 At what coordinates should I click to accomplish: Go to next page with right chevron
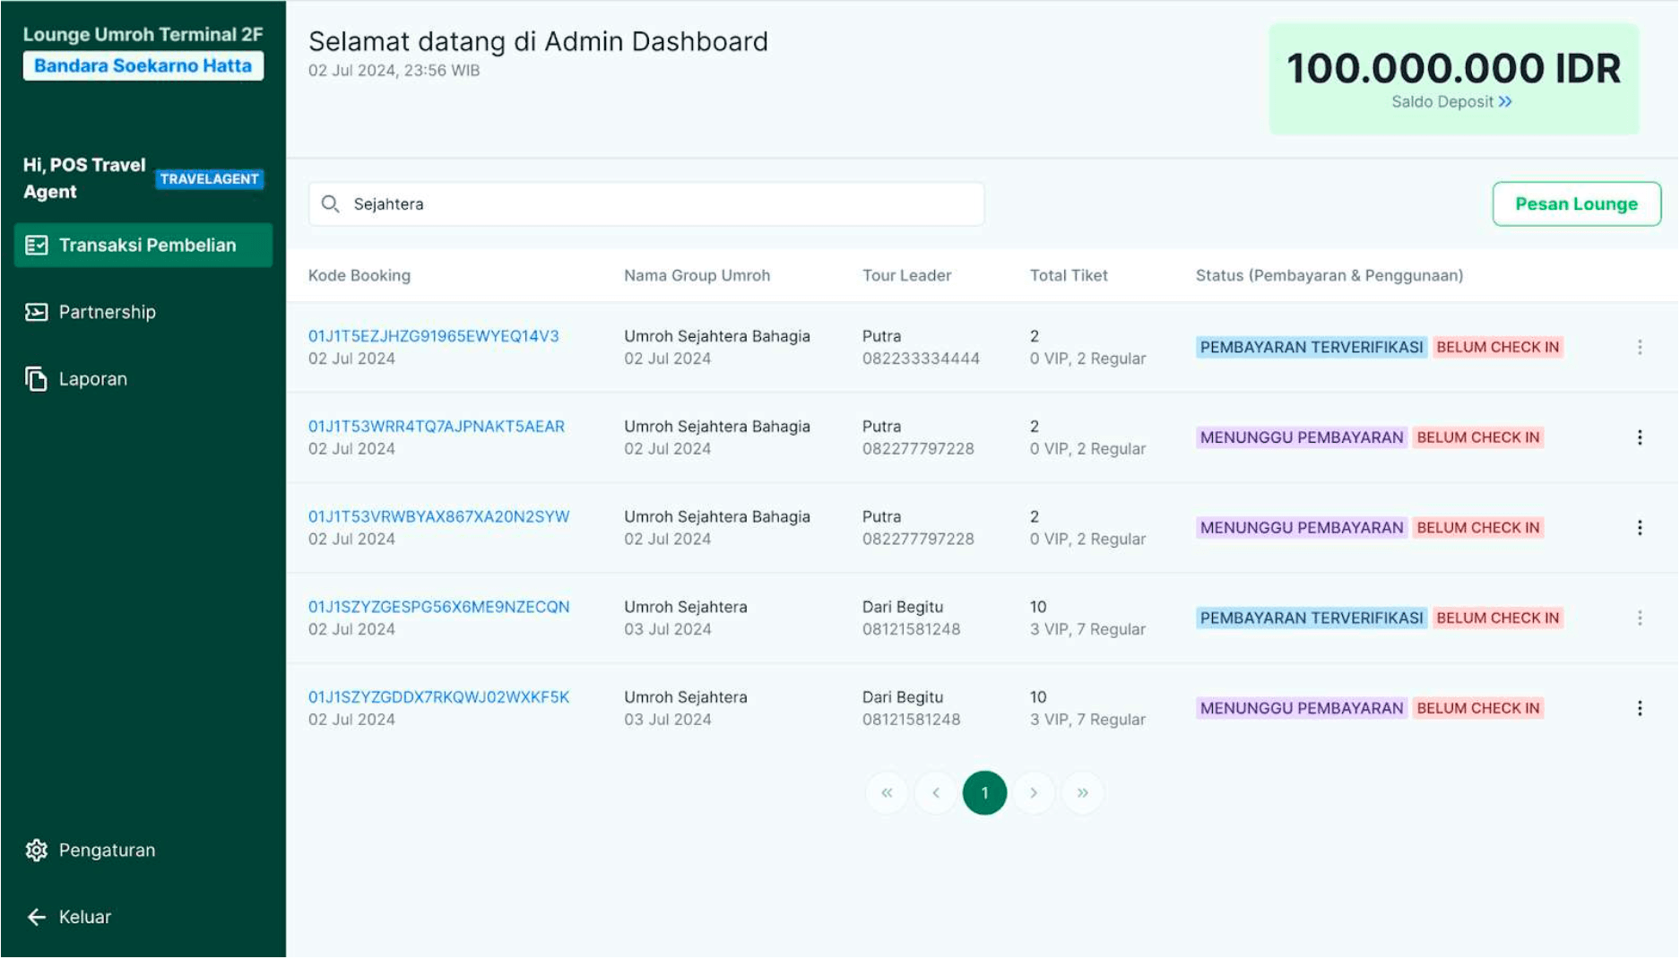[1034, 793]
